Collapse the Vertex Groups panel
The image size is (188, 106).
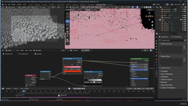pos(166,44)
